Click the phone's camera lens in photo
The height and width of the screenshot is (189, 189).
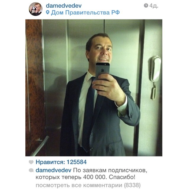105,65
